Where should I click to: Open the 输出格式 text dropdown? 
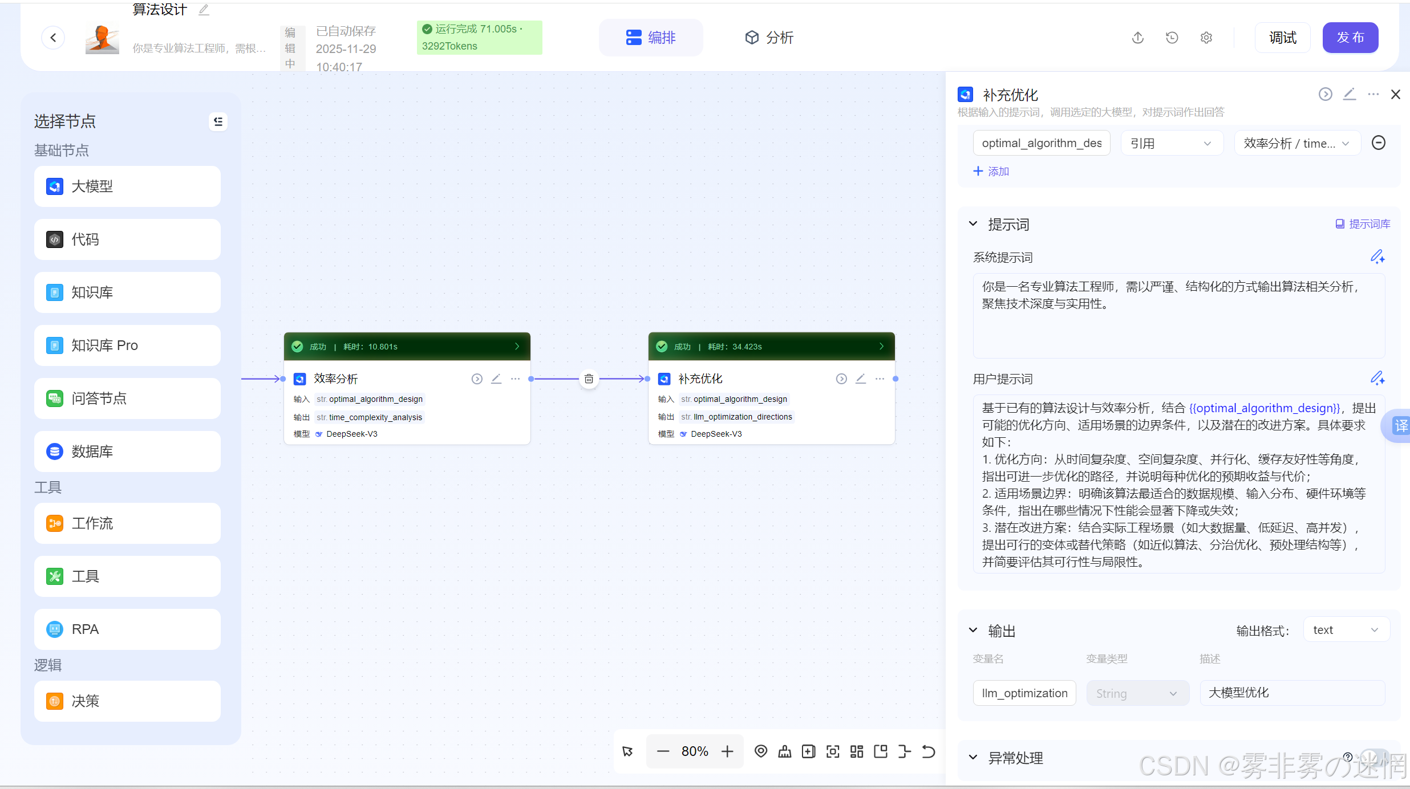(x=1346, y=630)
